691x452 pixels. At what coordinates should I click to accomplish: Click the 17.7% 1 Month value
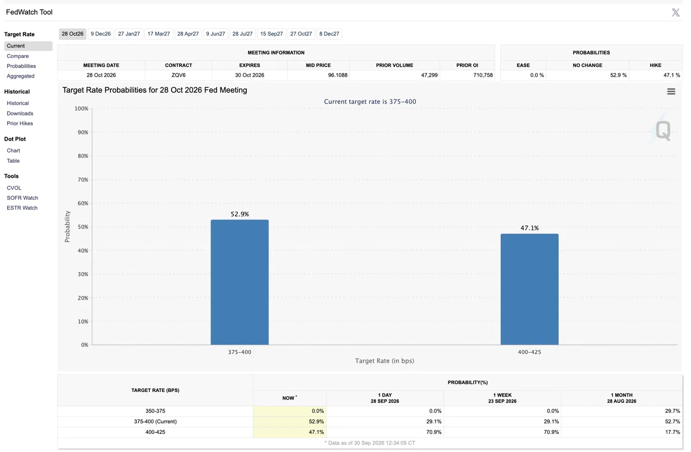(x=672, y=432)
